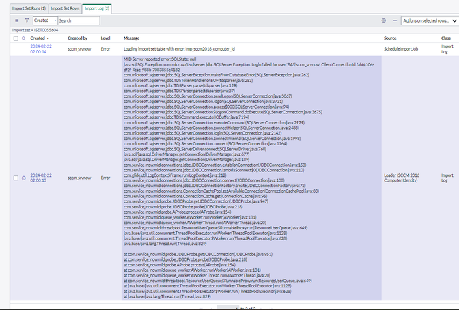The width and height of the screenshot is (459, 310).
Task: Collapse the list with minus icon
Action: tap(395, 20)
